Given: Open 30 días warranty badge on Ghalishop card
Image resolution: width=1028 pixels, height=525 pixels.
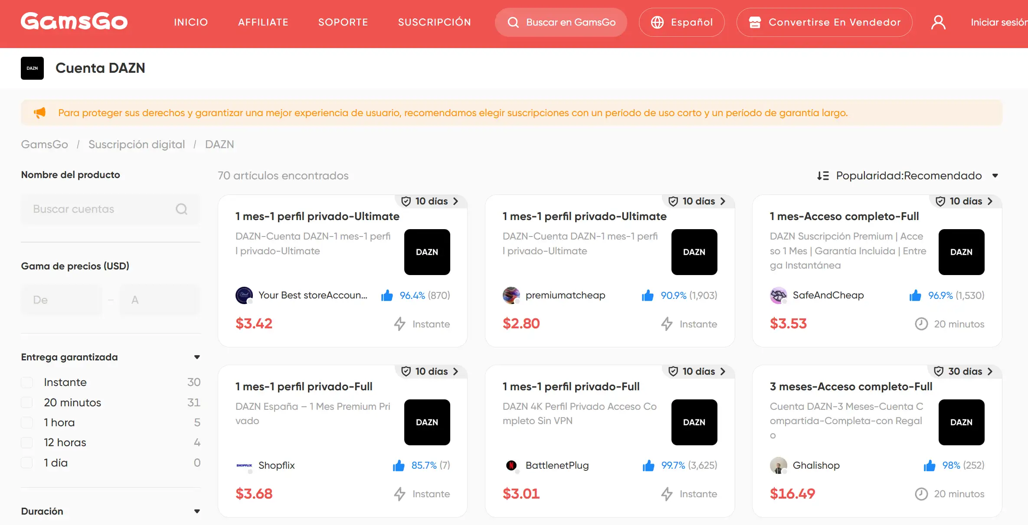Looking at the screenshot, I should coord(965,371).
